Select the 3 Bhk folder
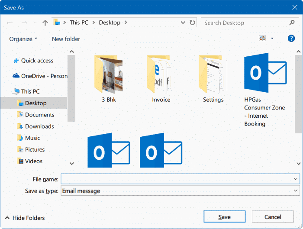The height and width of the screenshot is (229, 303). click(109, 79)
